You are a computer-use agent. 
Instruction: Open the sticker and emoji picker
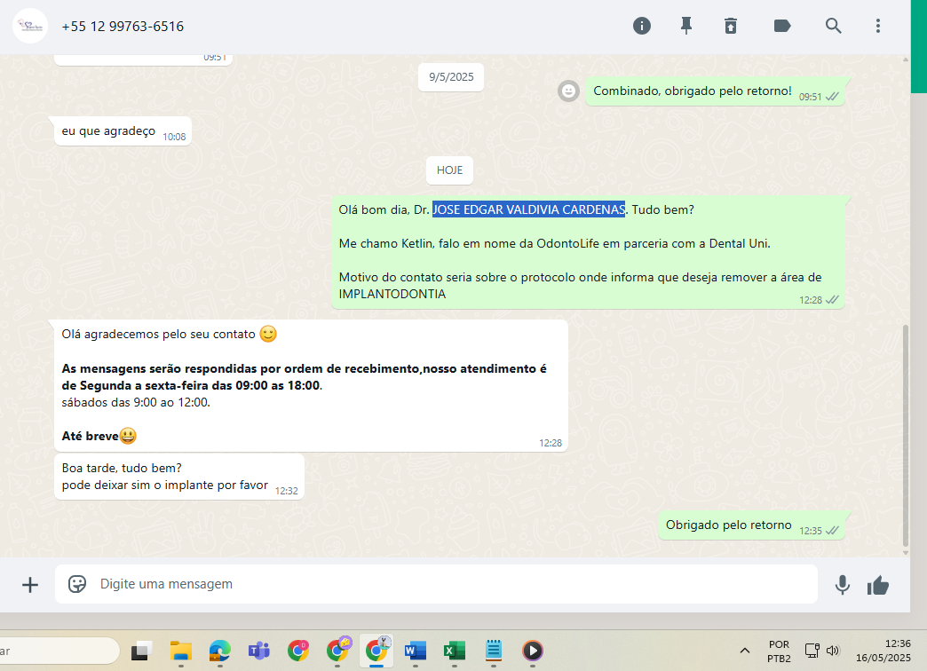77,584
